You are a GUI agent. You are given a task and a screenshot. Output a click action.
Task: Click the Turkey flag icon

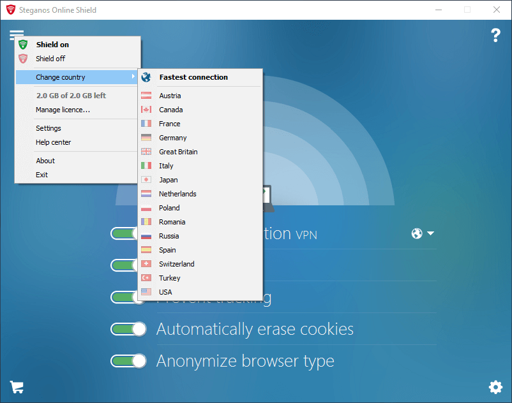point(146,278)
